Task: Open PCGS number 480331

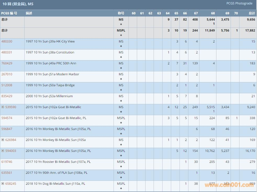Action: pos(7,52)
